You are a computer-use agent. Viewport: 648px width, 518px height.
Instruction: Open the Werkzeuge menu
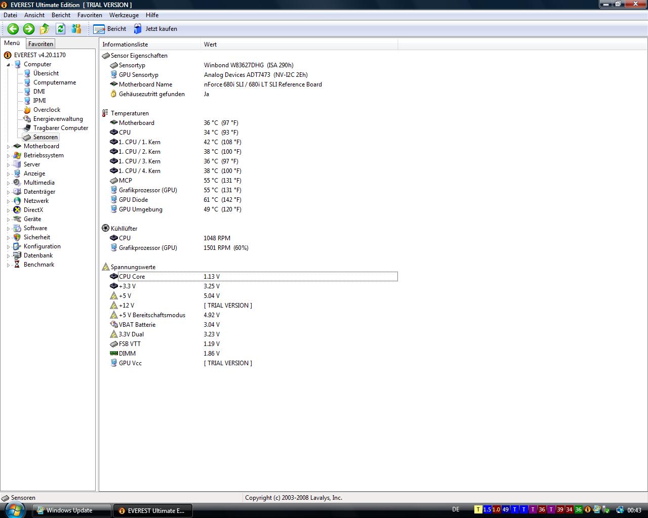[124, 15]
